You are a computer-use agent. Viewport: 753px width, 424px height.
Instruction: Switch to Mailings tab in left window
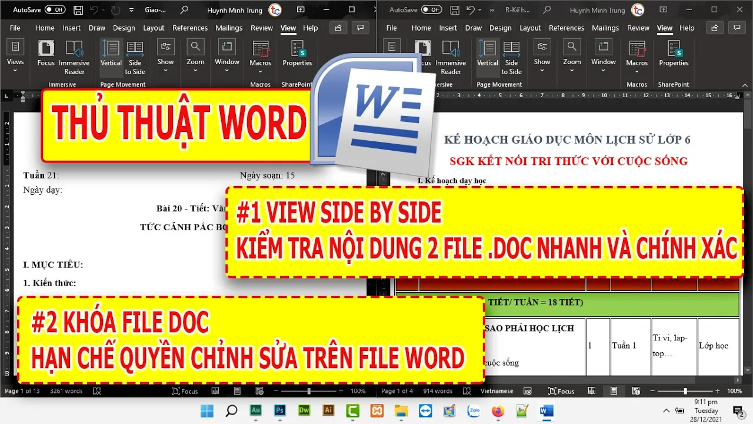point(229,28)
